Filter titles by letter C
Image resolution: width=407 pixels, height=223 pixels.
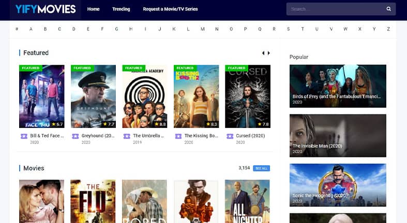[59, 29]
